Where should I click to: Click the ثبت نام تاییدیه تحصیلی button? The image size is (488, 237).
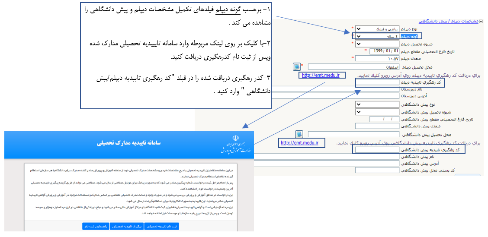(x=162, y=227)
